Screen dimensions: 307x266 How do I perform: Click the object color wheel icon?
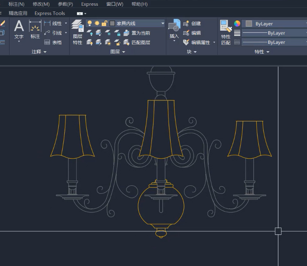click(237, 23)
